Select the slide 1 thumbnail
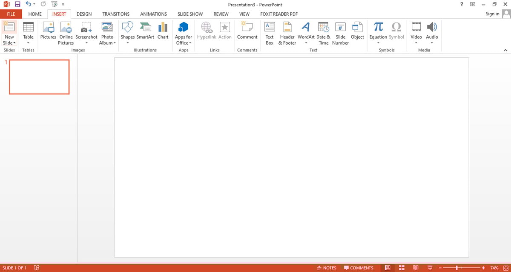 (x=39, y=77)
